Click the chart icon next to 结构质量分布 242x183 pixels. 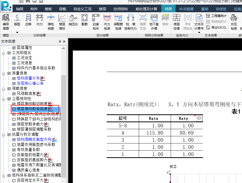pos(43,78)
